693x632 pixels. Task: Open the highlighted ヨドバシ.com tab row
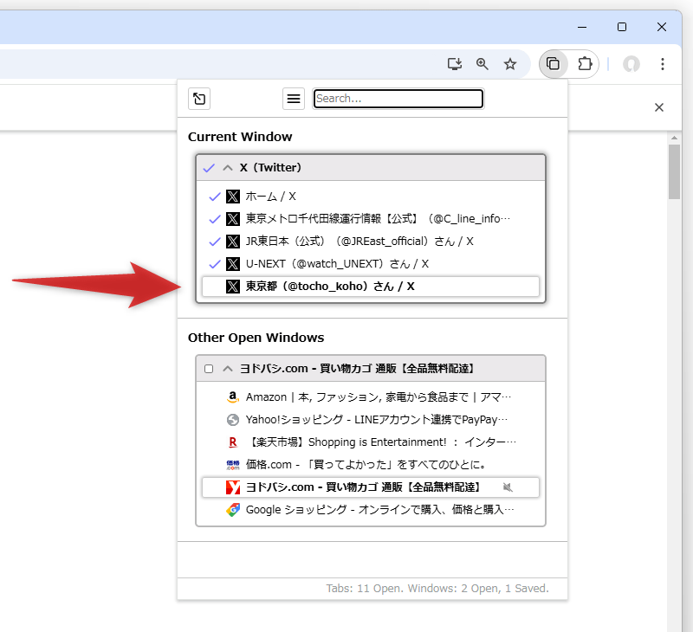(x=371, y=487)
